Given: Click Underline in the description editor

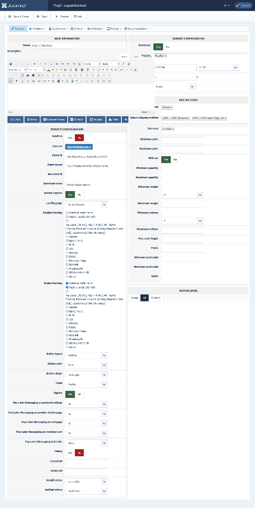Looking at the screenshot, I should (x=46, y=64).
